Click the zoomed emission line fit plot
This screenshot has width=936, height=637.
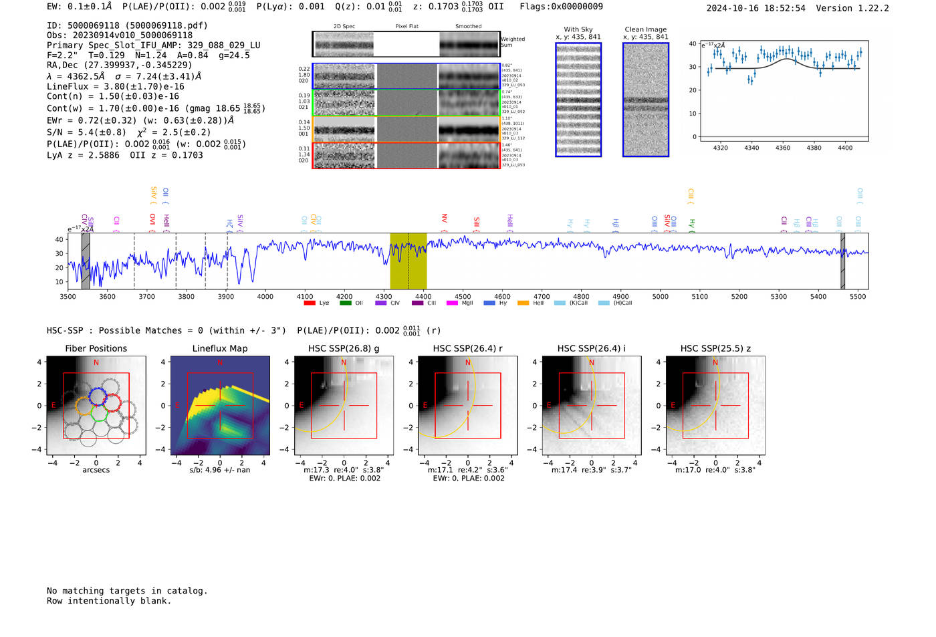784,92
